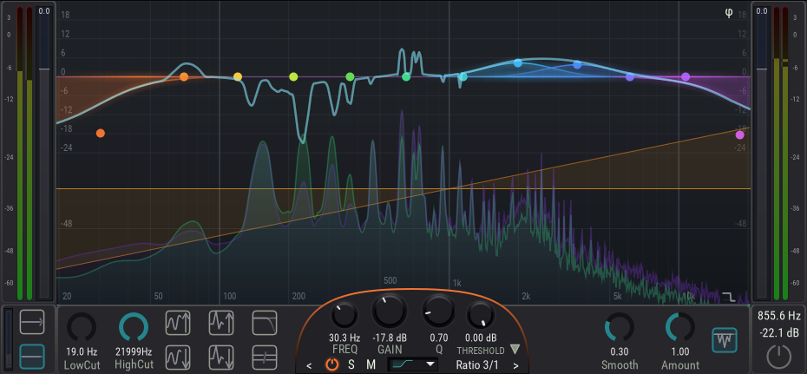Click the right-arrow mode icon
This screenshot has height=374, width=807.
point(32,323)
